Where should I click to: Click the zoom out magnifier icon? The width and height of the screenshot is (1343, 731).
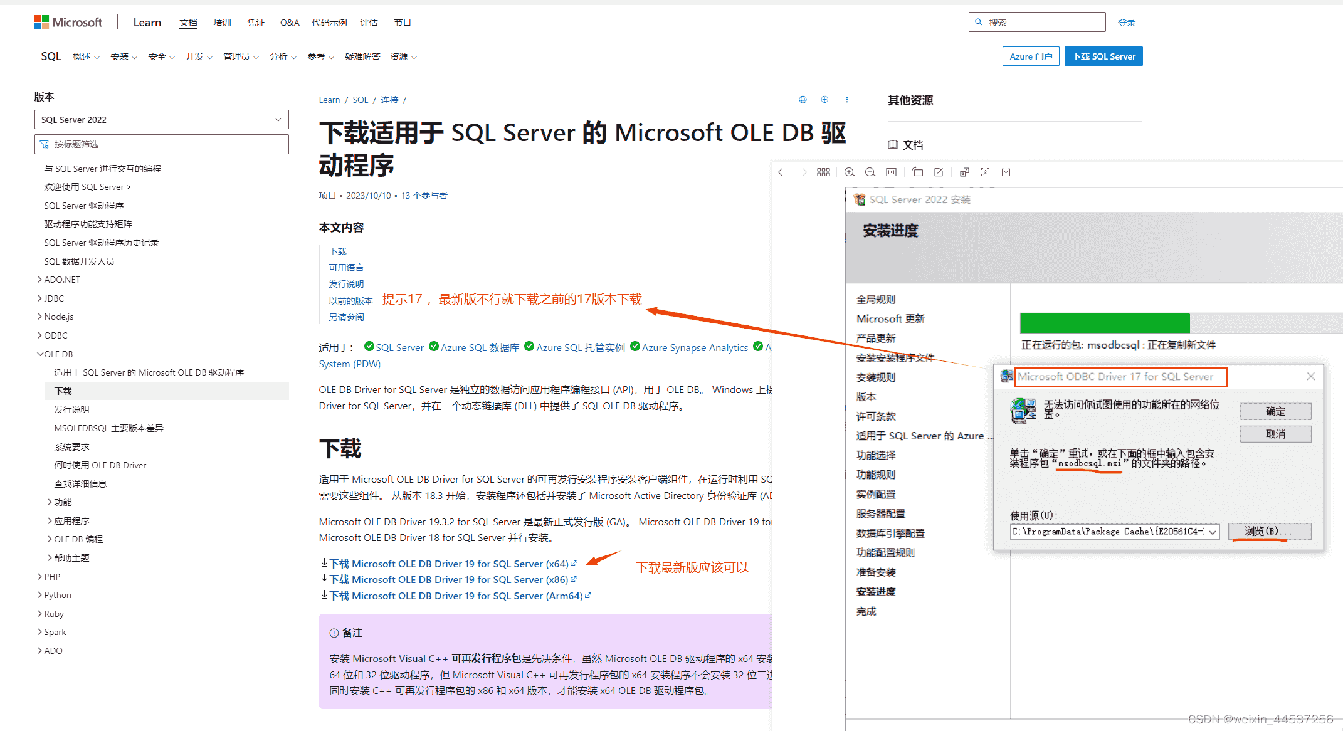coord(870,172)
